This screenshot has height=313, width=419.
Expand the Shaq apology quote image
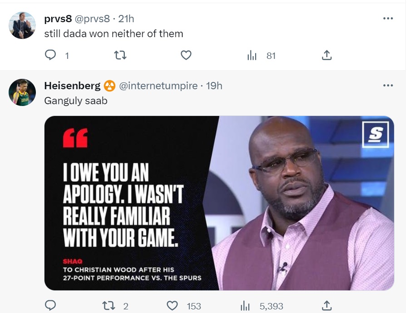(219, 203)
